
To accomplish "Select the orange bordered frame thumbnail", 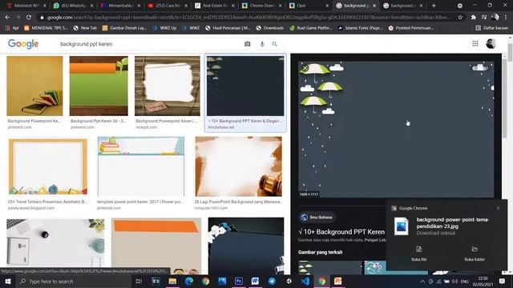I will [x=48, y=166].
